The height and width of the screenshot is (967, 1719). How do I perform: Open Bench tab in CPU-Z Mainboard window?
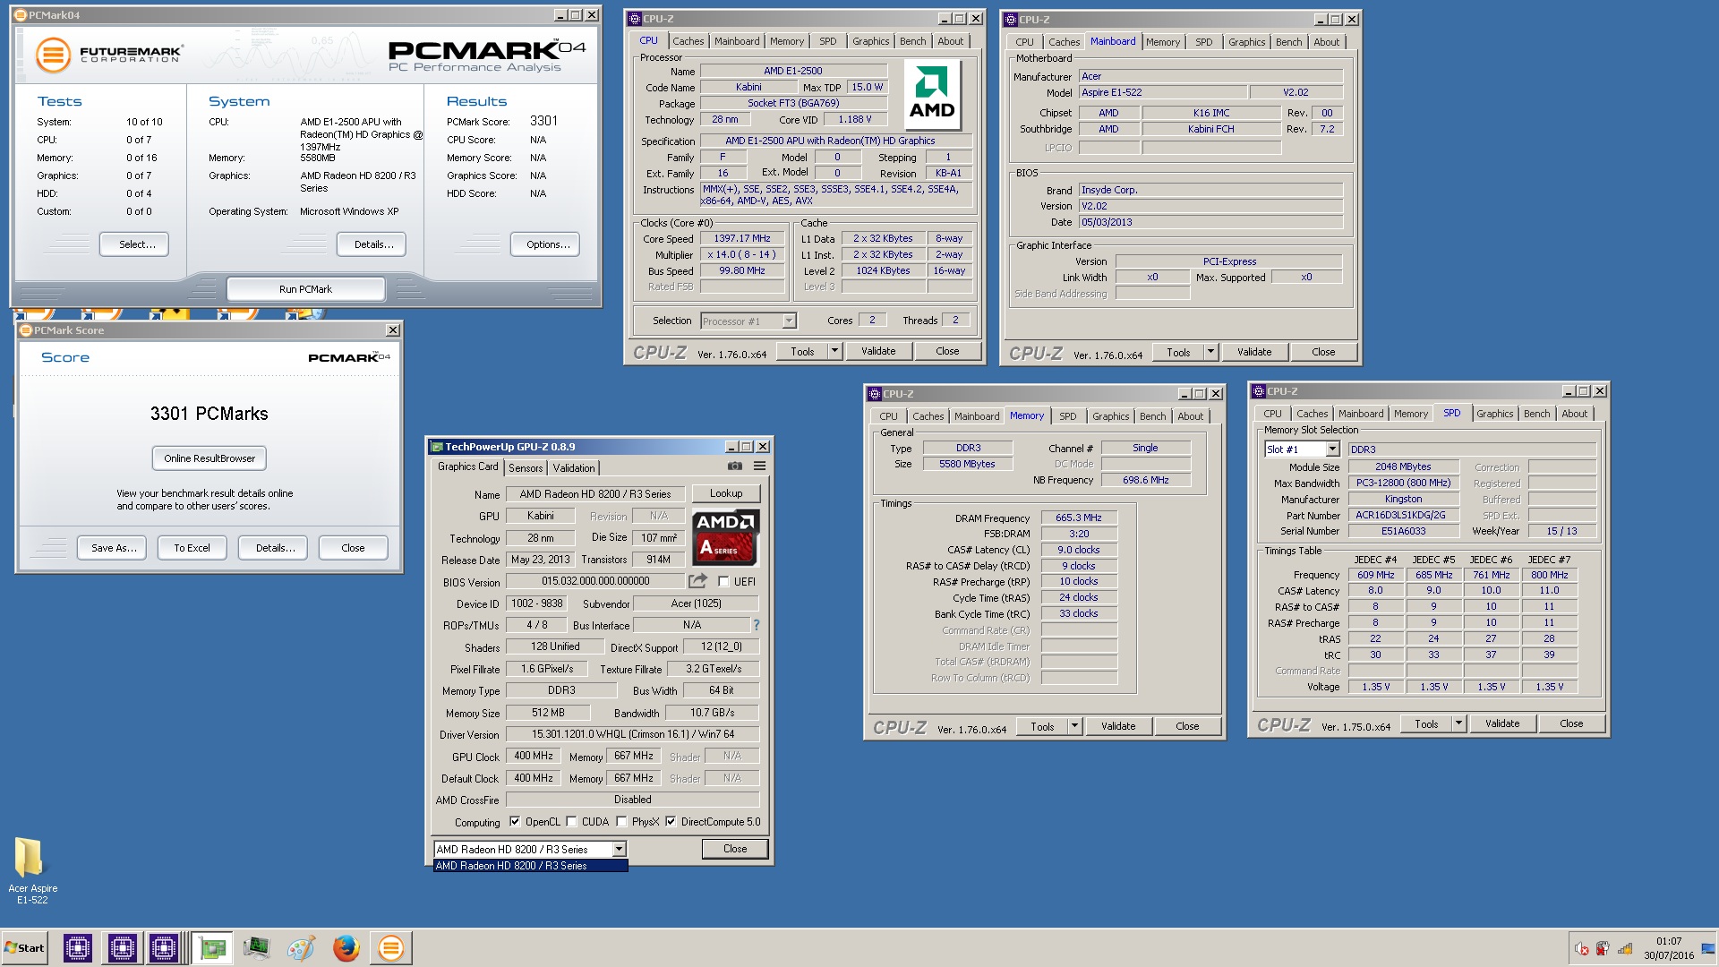pyautogui.click(x=1288, y=42)
